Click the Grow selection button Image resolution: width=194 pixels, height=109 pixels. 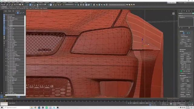pos(189,39)
